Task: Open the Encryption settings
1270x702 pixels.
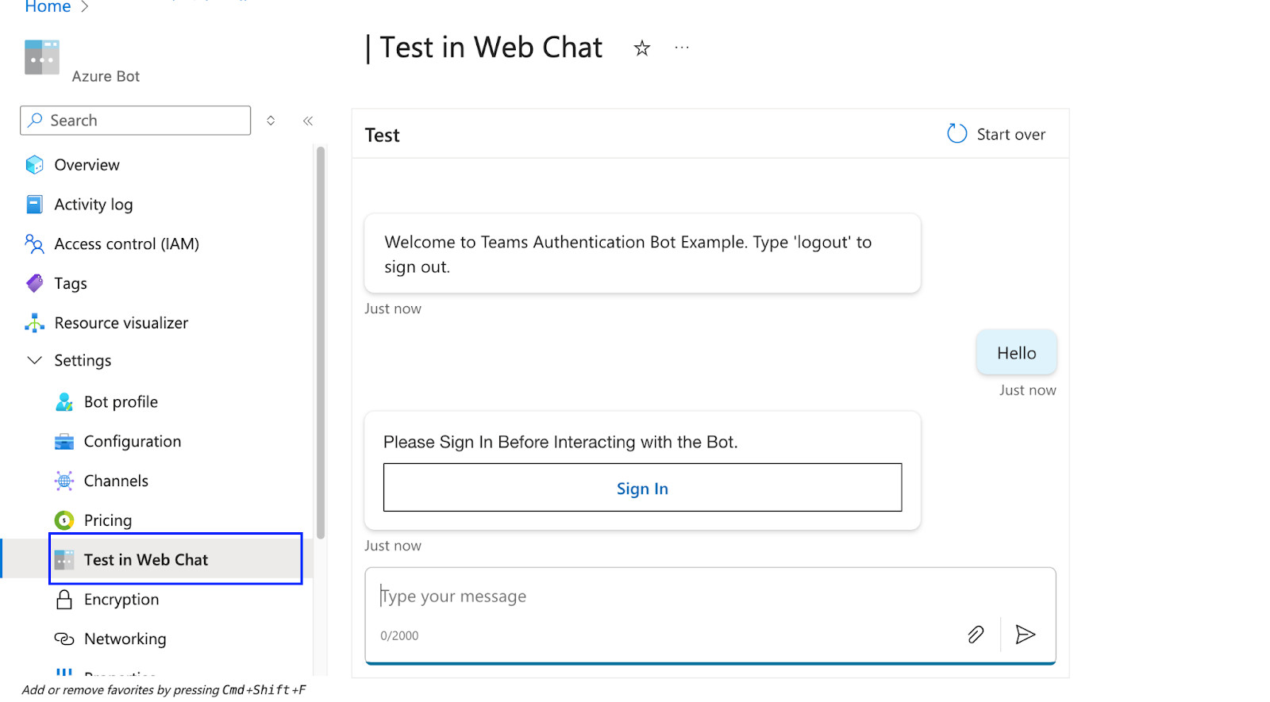Action: 121,599
